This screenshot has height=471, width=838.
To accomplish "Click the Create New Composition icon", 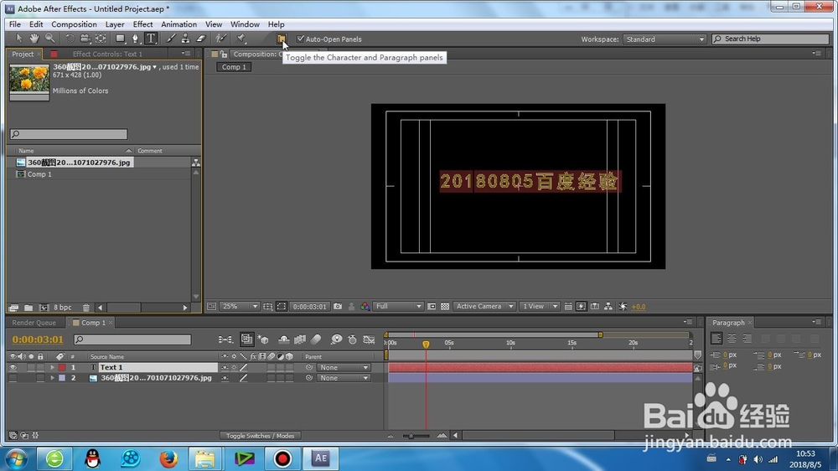I will [44, 308].
